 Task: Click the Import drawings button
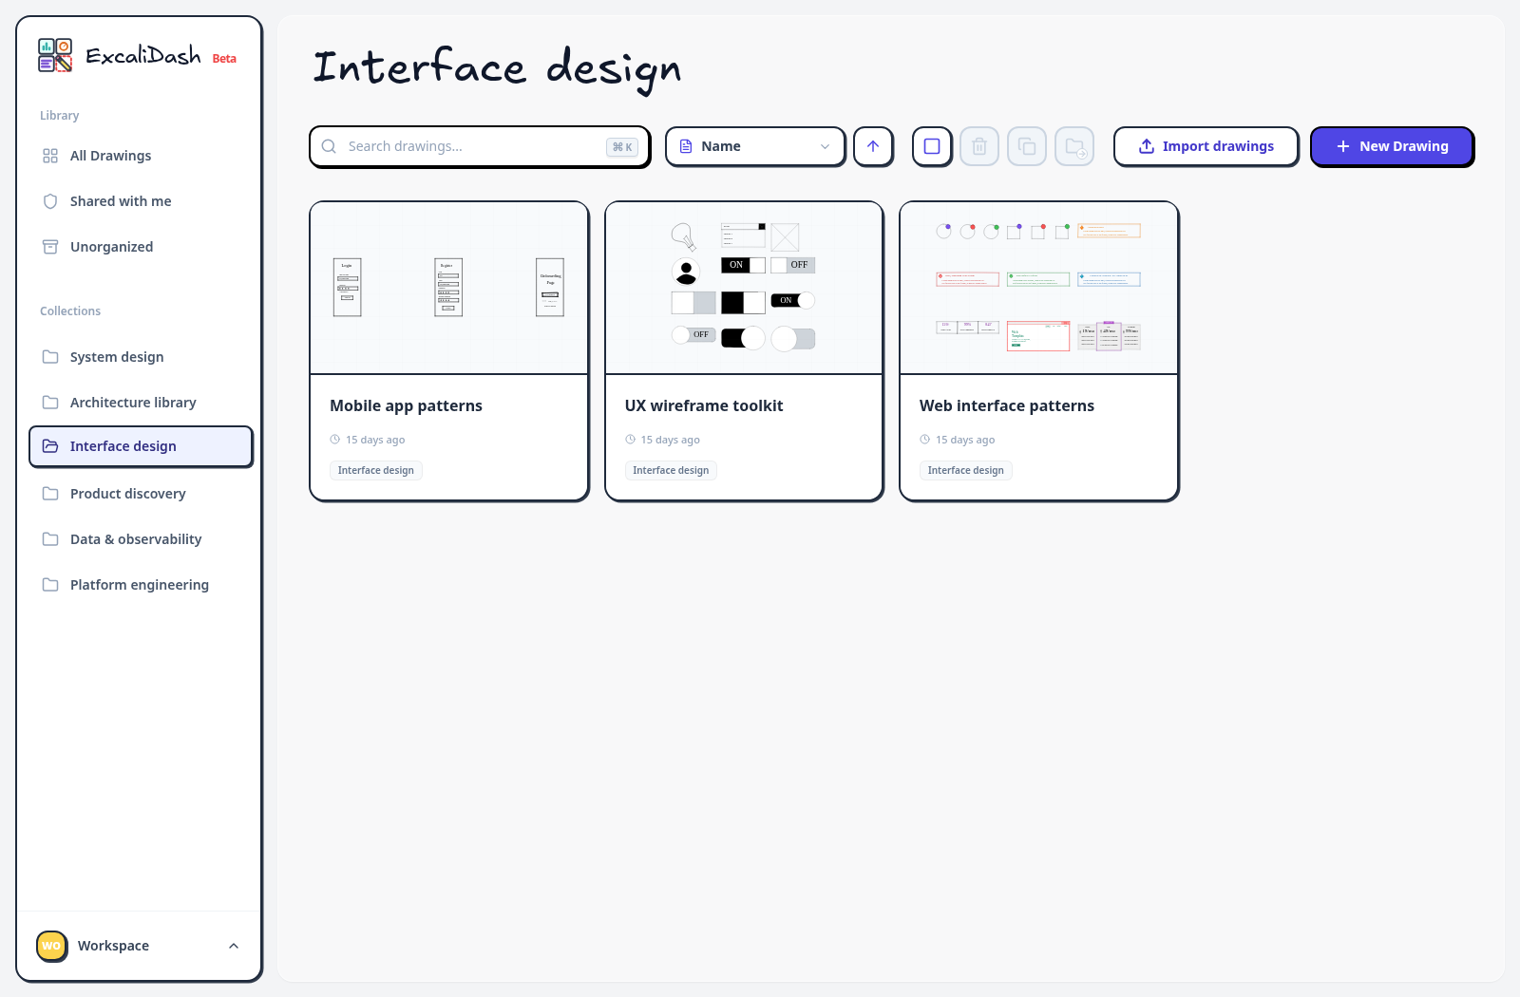point(1206,146)
